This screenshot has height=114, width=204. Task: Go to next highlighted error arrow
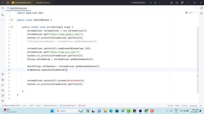click(197, 13)
